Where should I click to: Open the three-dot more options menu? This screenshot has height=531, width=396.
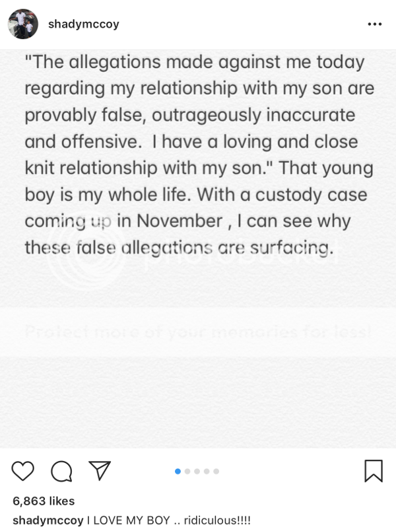point(374,24)
